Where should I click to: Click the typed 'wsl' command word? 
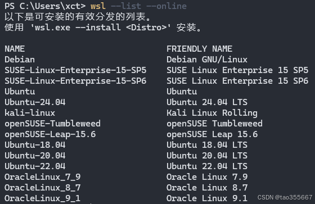point(98,6)
